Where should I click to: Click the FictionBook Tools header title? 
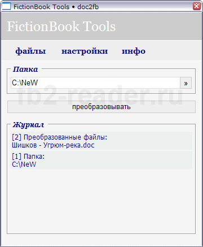tap(61, 26)
